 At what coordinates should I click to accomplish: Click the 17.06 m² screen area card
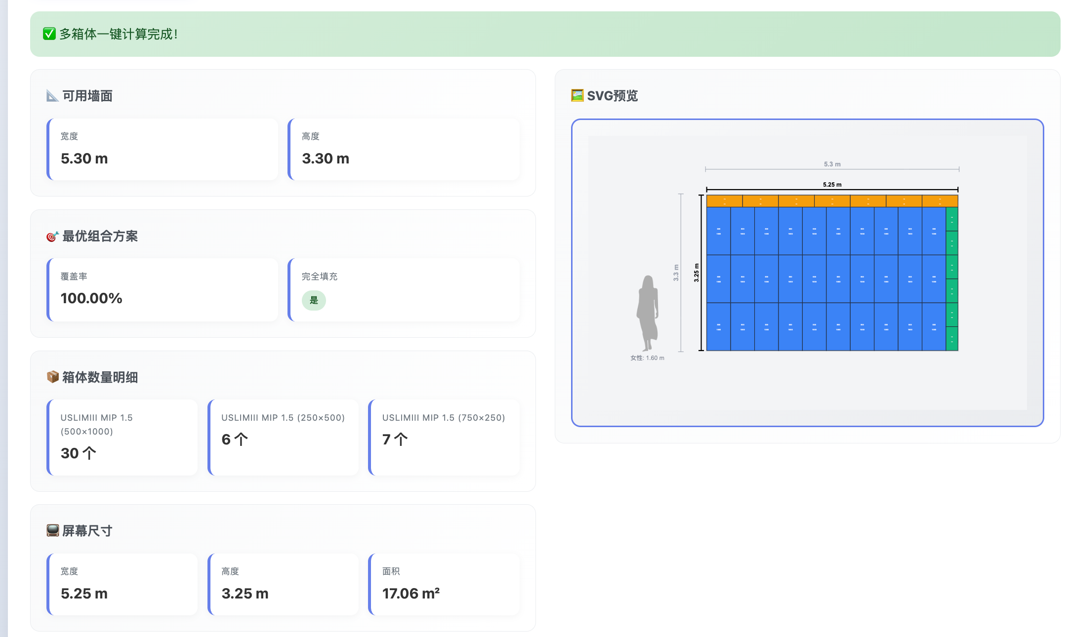pyautogui.click(x=444, y=584)
